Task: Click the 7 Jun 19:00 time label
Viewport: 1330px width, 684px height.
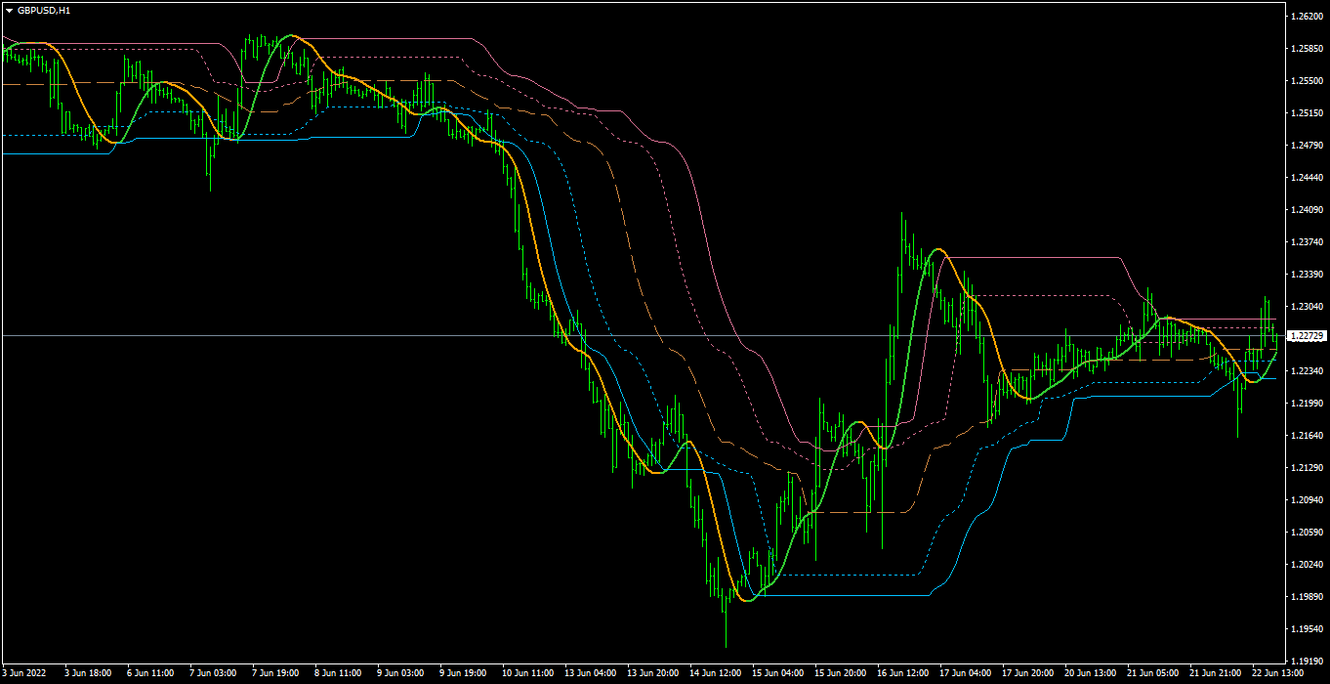Action: pos(276,673)
